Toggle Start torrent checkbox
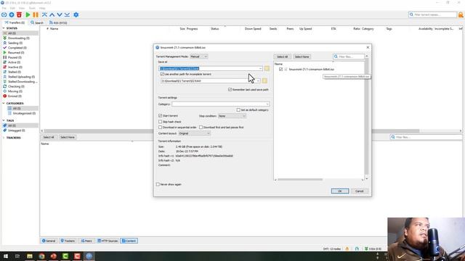The height and width of the screenshot is (261, 465). tap(160, 116)
